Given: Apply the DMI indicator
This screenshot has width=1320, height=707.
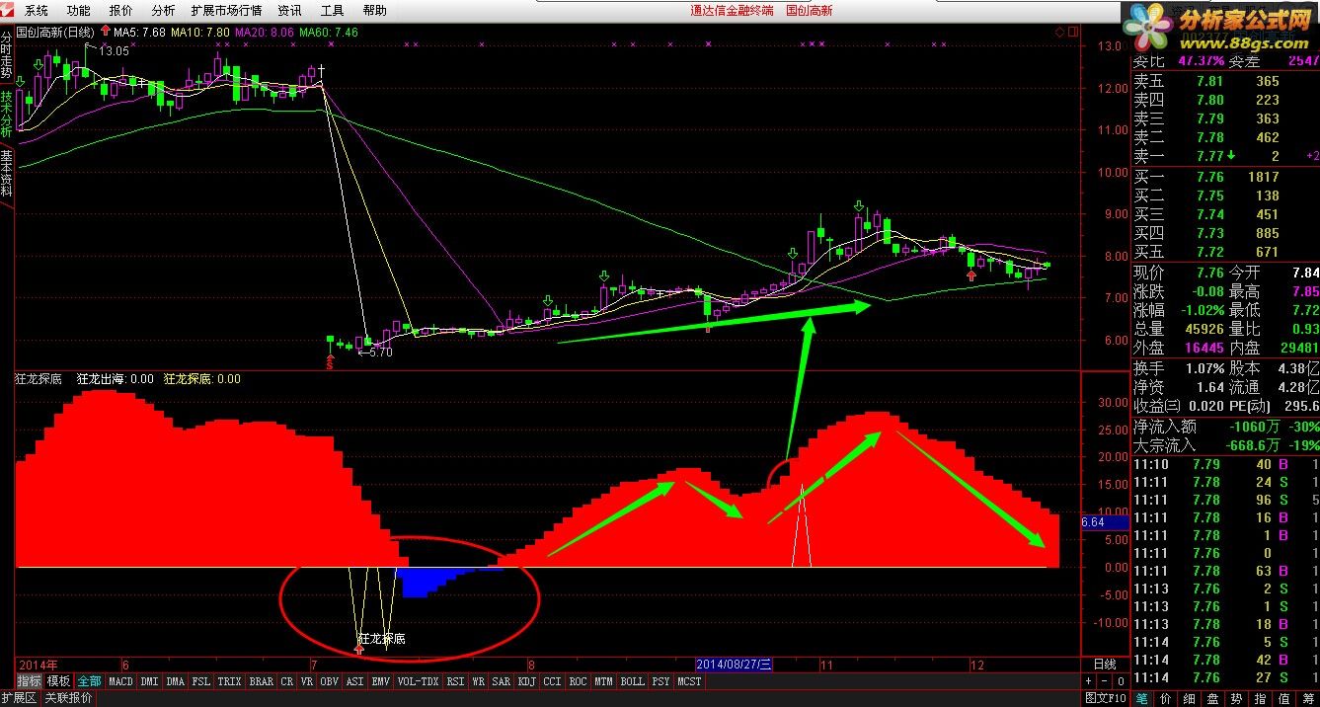Looking at the screenshot, I should coord(149,681).
